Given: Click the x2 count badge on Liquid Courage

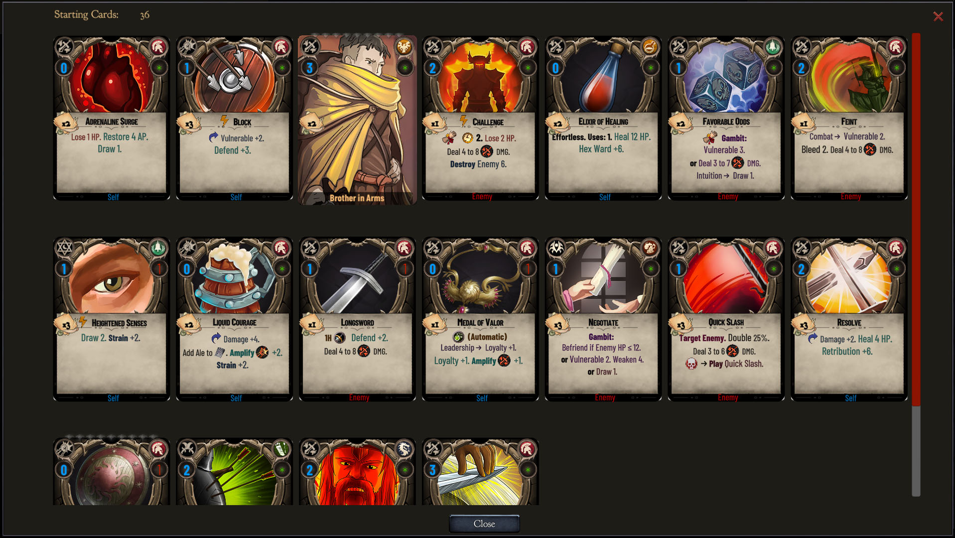Looking at the screenshot, I should pyautogui.click(x=189, y=325).
